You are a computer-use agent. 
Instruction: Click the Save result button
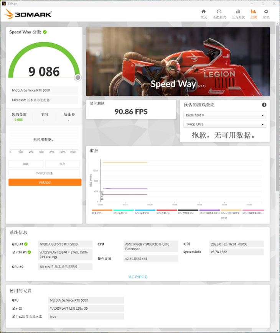[x=62, y=164]
